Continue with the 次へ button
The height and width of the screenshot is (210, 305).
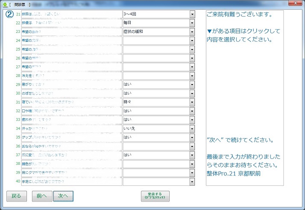[x=63, y=196]
